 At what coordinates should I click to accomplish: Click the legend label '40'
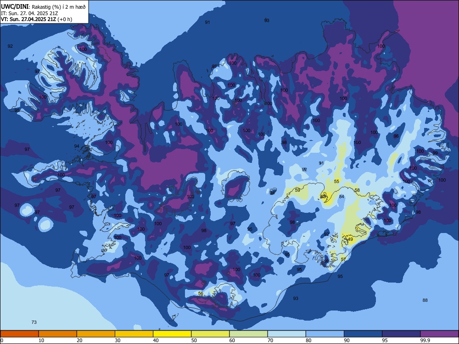156,340
